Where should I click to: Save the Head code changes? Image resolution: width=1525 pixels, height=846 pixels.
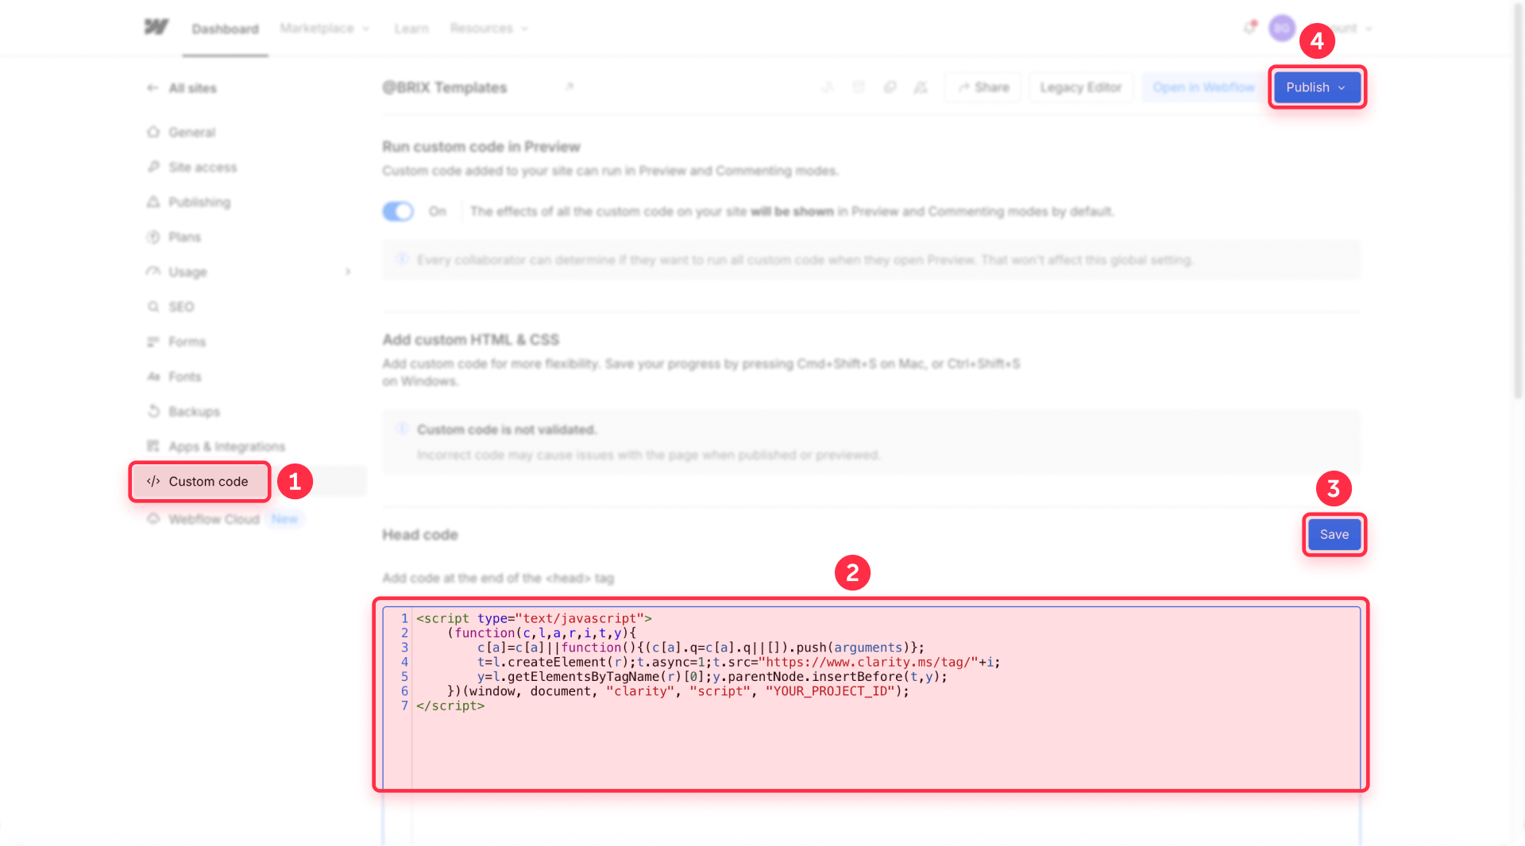coord(1334,534)
